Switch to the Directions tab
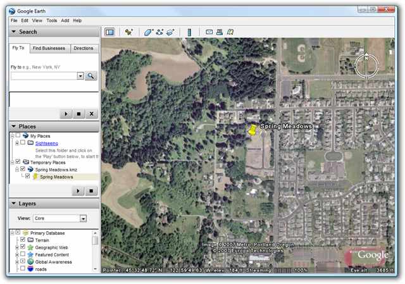Screen dimensions: 405x284 tap(84, 48)
